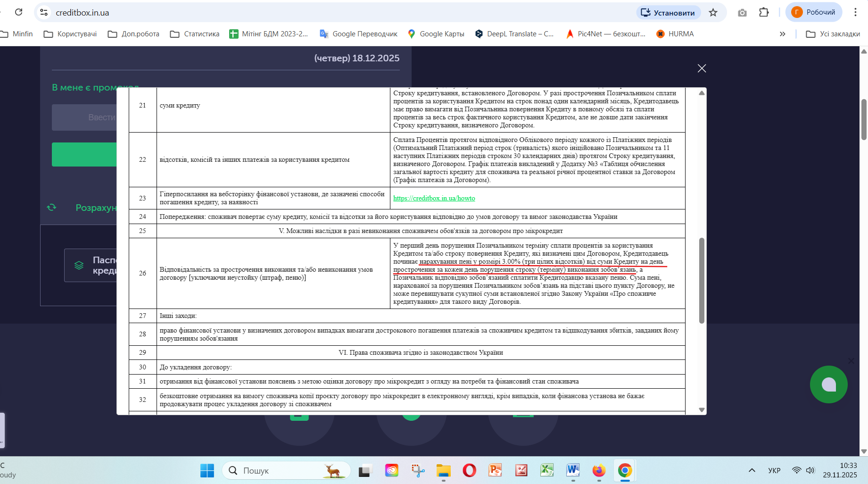
Task: Follow the creditbox.in.ua/howto link
Action: pyautogui.click(x=434, y=198)
